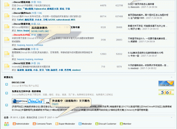
Task: Click home icon beside the text links row
Action: 7,105
